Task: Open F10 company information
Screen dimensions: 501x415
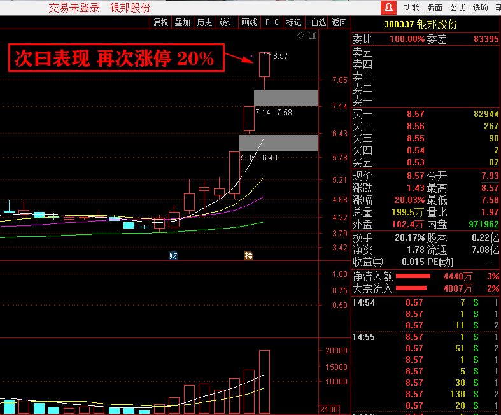Action: [x=272, y=22]
